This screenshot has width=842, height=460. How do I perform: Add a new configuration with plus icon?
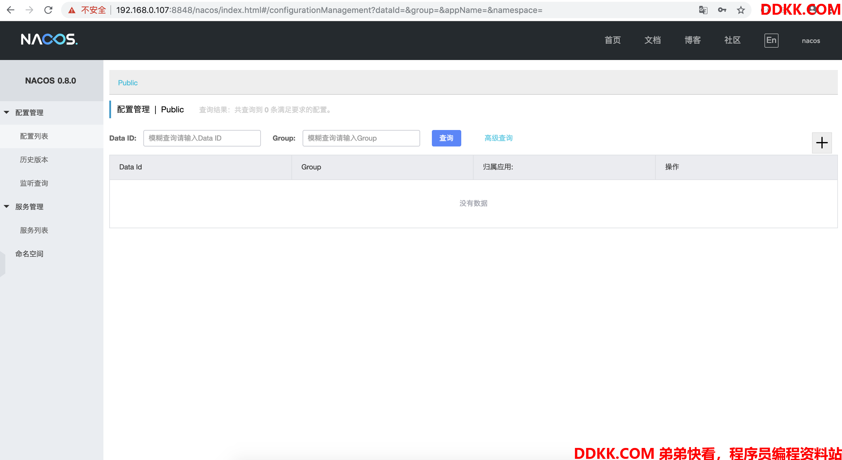(x=822, y=143)
